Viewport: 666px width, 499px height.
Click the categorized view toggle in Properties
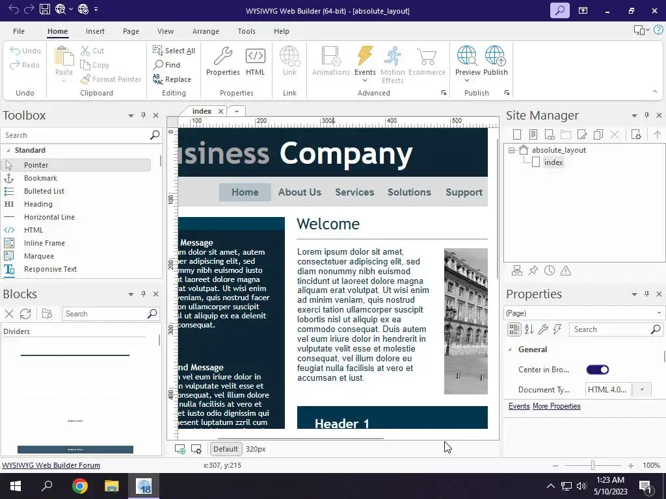pyautogui.click(x=514, y=329)
